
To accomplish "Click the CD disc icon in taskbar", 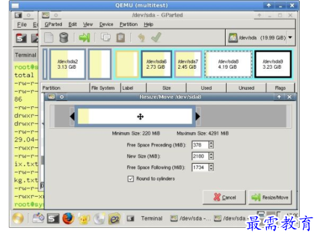I will [99, 219].
